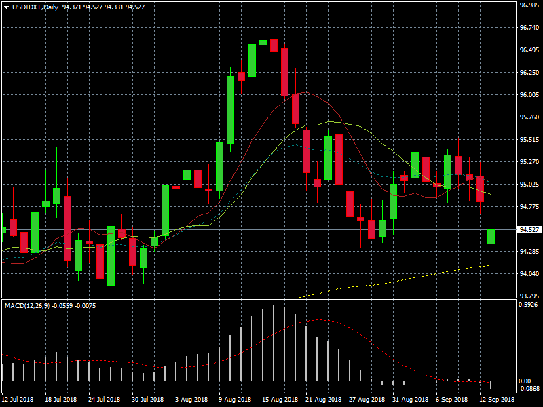Click the 93.795 price scale label
The image size is (543, 407).
529,296
